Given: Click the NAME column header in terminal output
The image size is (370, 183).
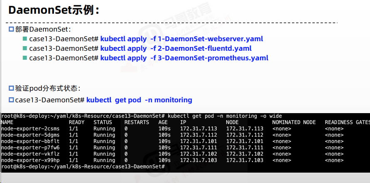Looking at the screenshot, I should point(7,122).
